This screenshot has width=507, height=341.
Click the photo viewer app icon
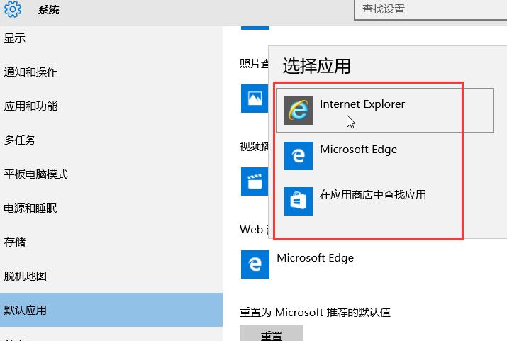(255, 99)
